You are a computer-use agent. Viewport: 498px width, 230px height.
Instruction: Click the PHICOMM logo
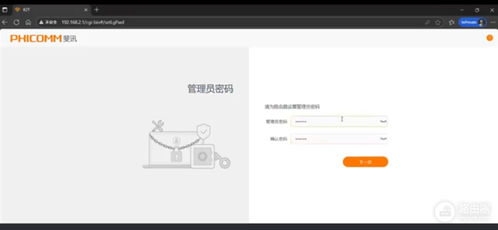44,39
